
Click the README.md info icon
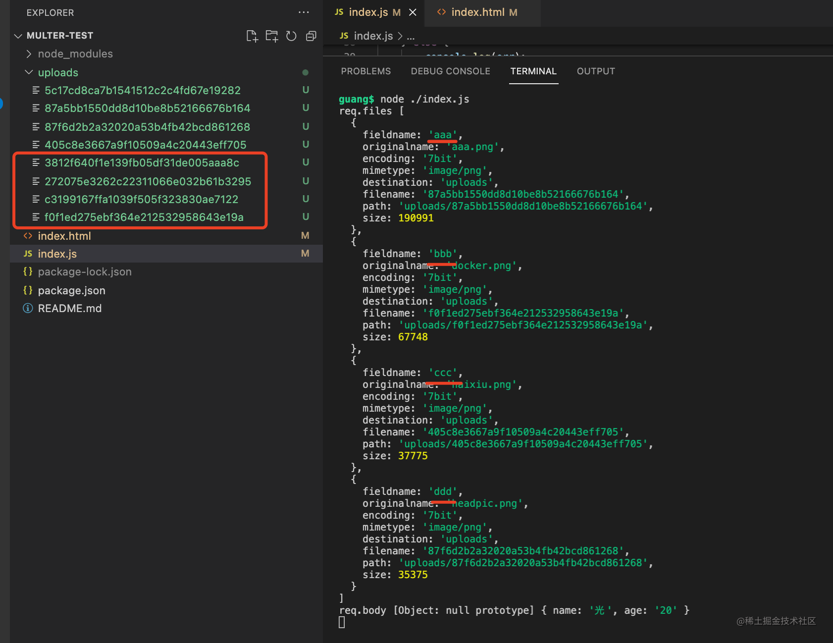tap(28, 309)
